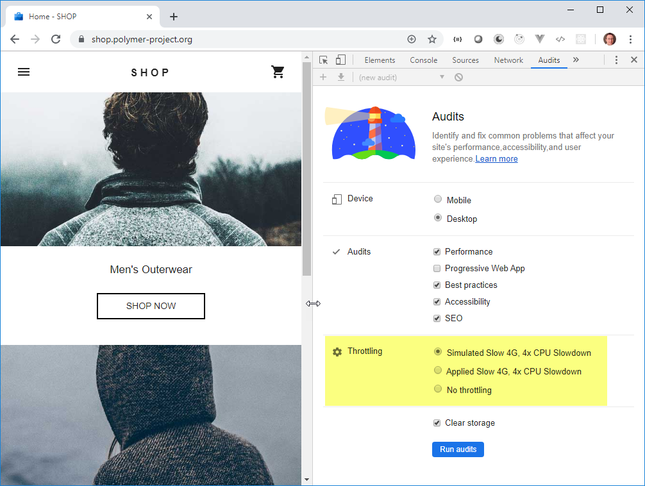645x486 pixels.
Task: Toggle the device toolbar icon
Action: click(x=340, y=60)
